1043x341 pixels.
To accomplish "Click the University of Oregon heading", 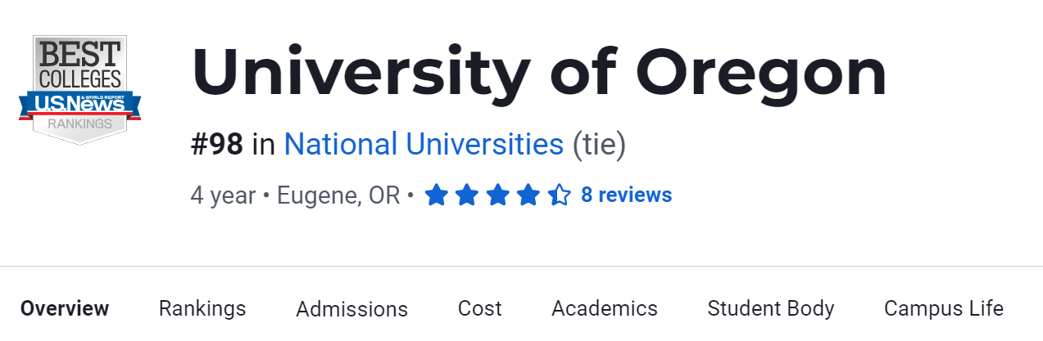I will point(539,72).
